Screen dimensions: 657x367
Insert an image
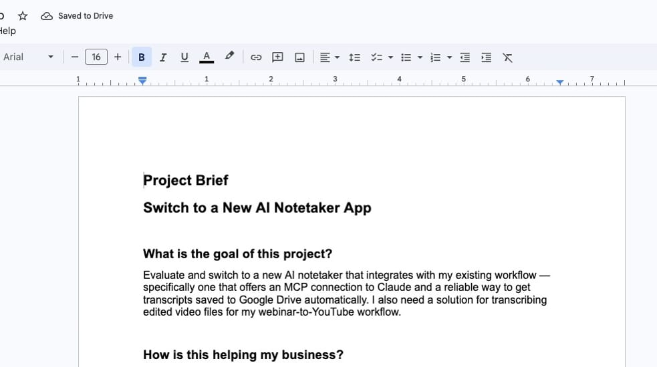299,57
